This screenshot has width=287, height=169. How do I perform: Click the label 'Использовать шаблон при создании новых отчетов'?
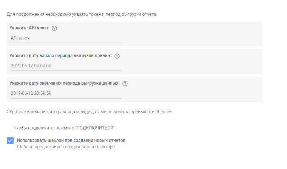pos(71,140)
